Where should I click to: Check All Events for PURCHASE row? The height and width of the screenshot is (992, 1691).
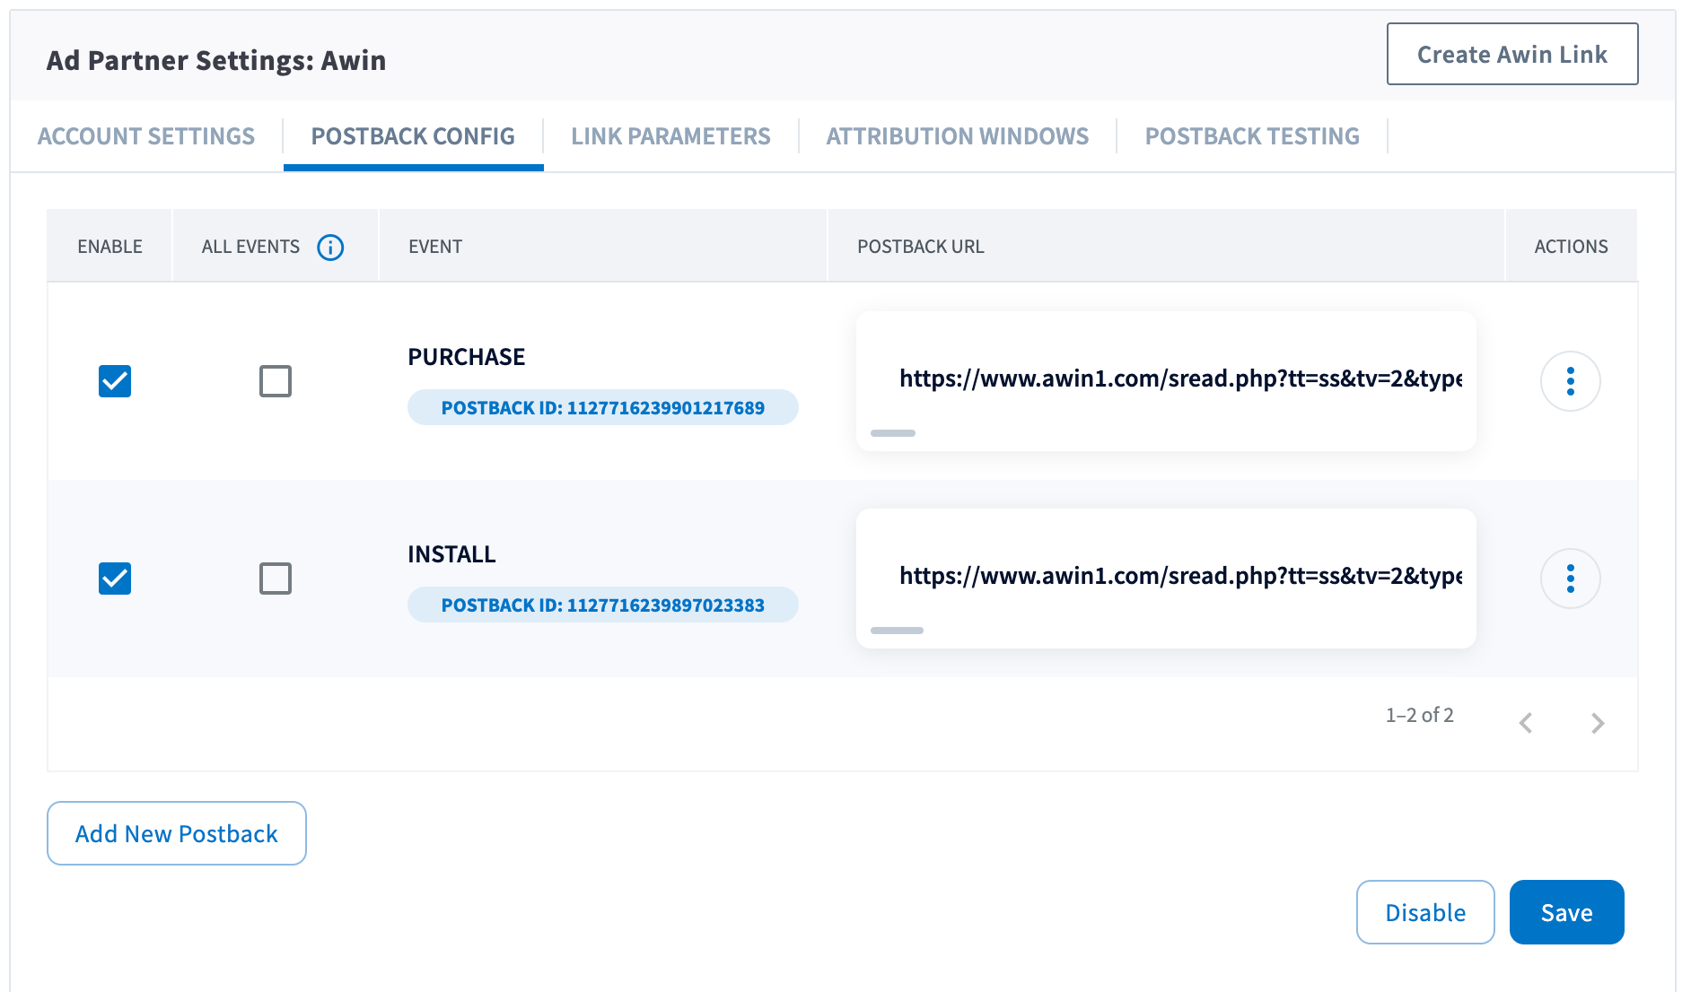pos(276,381)
